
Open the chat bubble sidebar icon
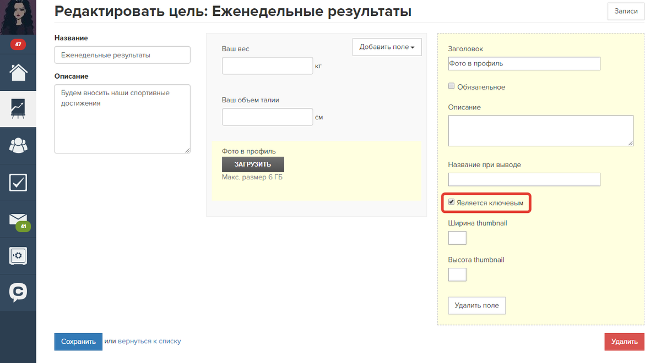point(18,293)
